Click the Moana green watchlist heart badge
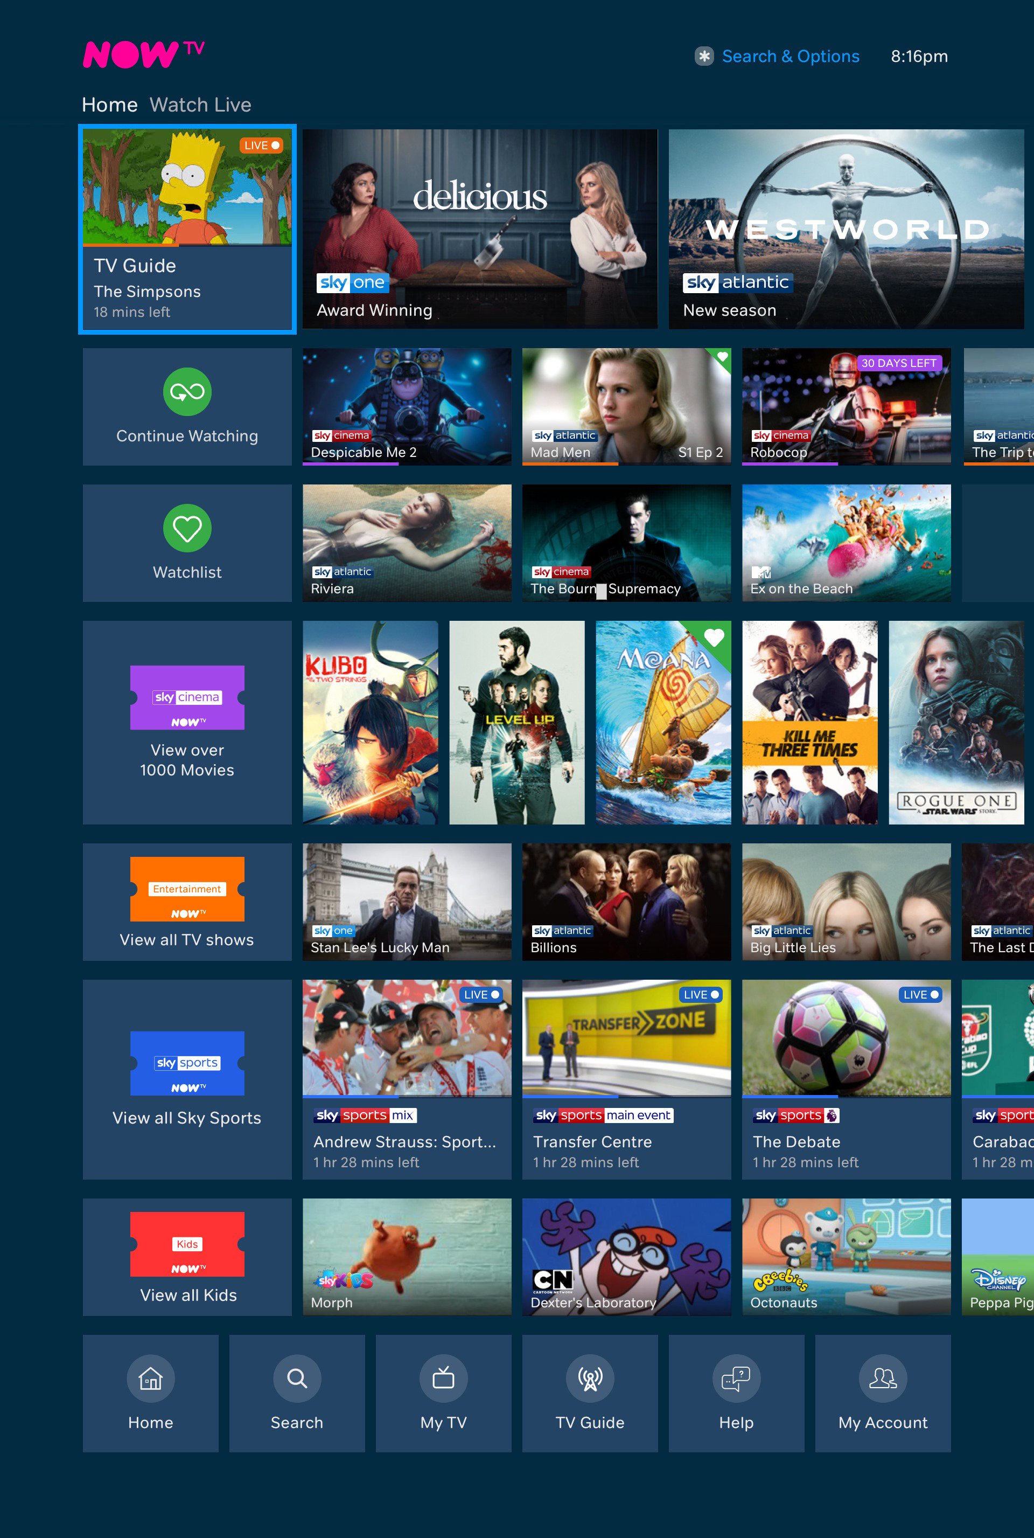 click(714, 638)
